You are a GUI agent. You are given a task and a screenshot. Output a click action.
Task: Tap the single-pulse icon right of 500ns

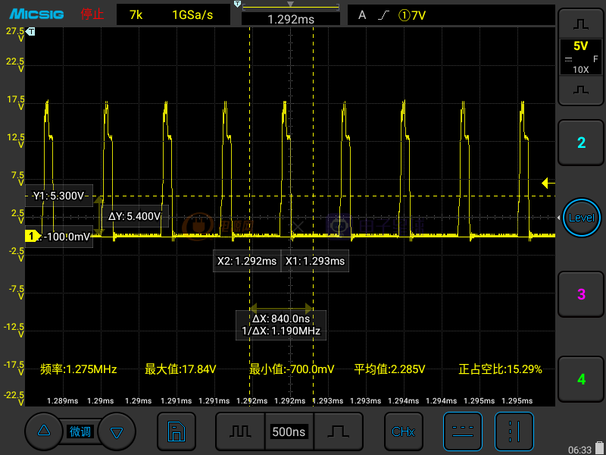tap(339, 431)
